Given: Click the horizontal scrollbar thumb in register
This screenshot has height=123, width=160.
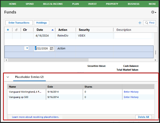Looking at the screenshot, I should tap(48, 60).
